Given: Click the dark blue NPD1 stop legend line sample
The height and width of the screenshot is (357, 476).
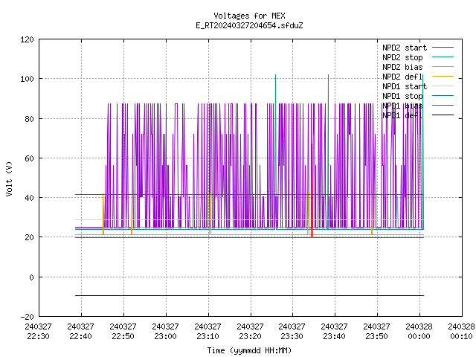Looking at the screenshot, I should 443,96.
